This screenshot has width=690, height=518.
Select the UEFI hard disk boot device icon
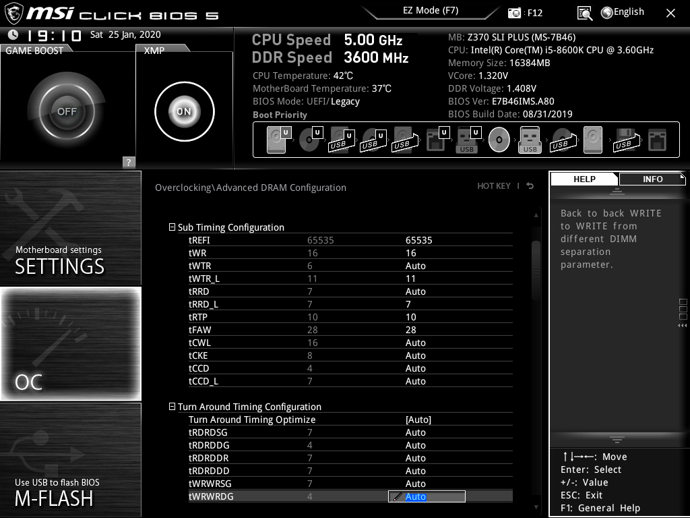[279, 140]
